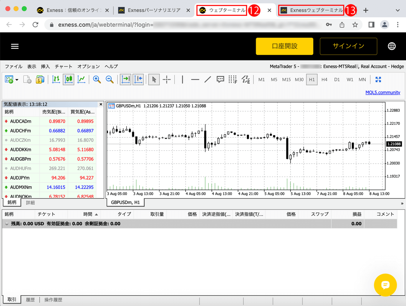Click the new chart toolbar icon
Screen dimensions: 406x306
[9, 79]
